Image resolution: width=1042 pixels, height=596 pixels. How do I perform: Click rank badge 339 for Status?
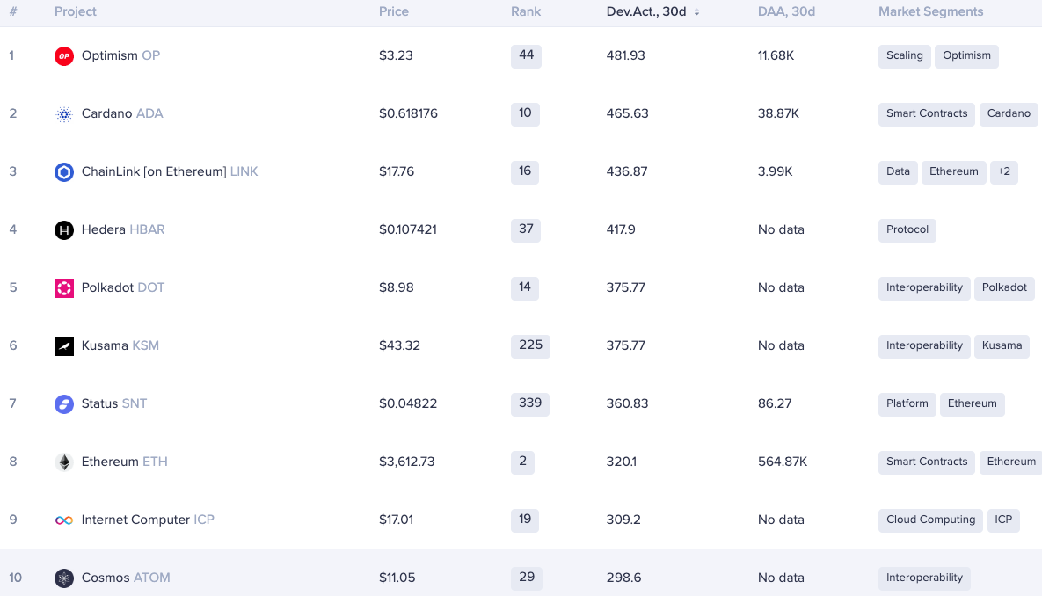(x=530, y=404)
